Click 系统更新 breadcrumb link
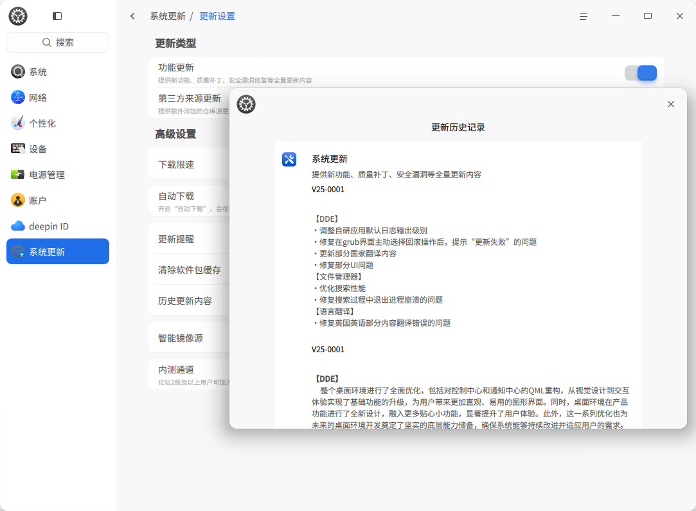Image resolution: width=696 pixels, height=511 pixels. point(167,17)
